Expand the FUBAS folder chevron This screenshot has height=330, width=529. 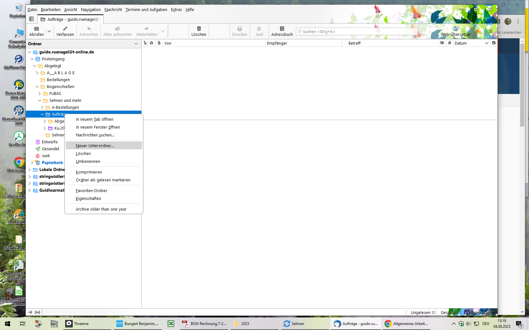coord(40,94)
